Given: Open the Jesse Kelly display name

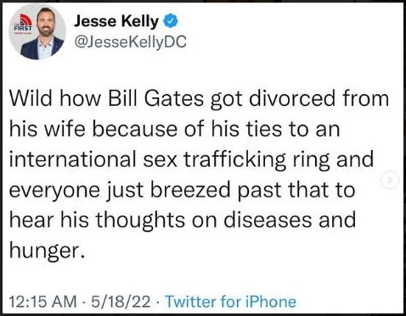Looking at the screenshot, I should [x=116, y=21].
